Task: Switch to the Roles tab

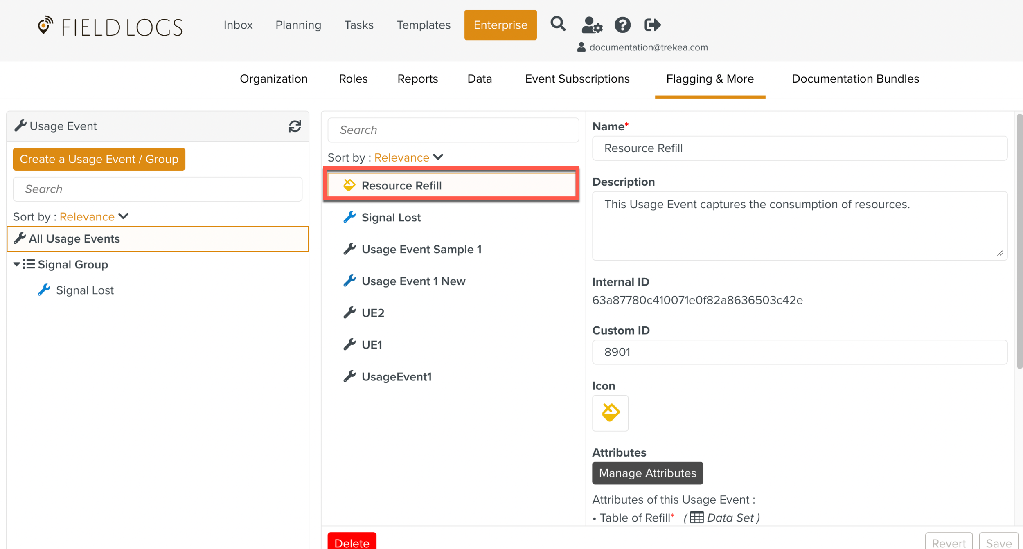Action: [353, 79]
